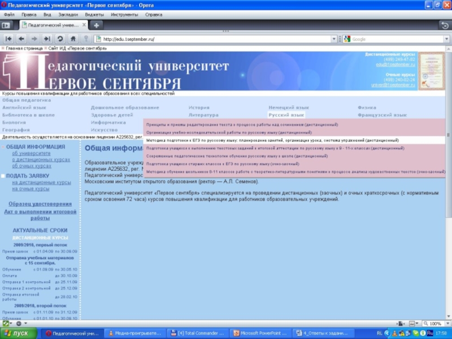Apply на очные курсы link

[x=31, y=189]
